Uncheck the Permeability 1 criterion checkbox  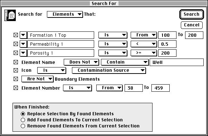[16, 44]
